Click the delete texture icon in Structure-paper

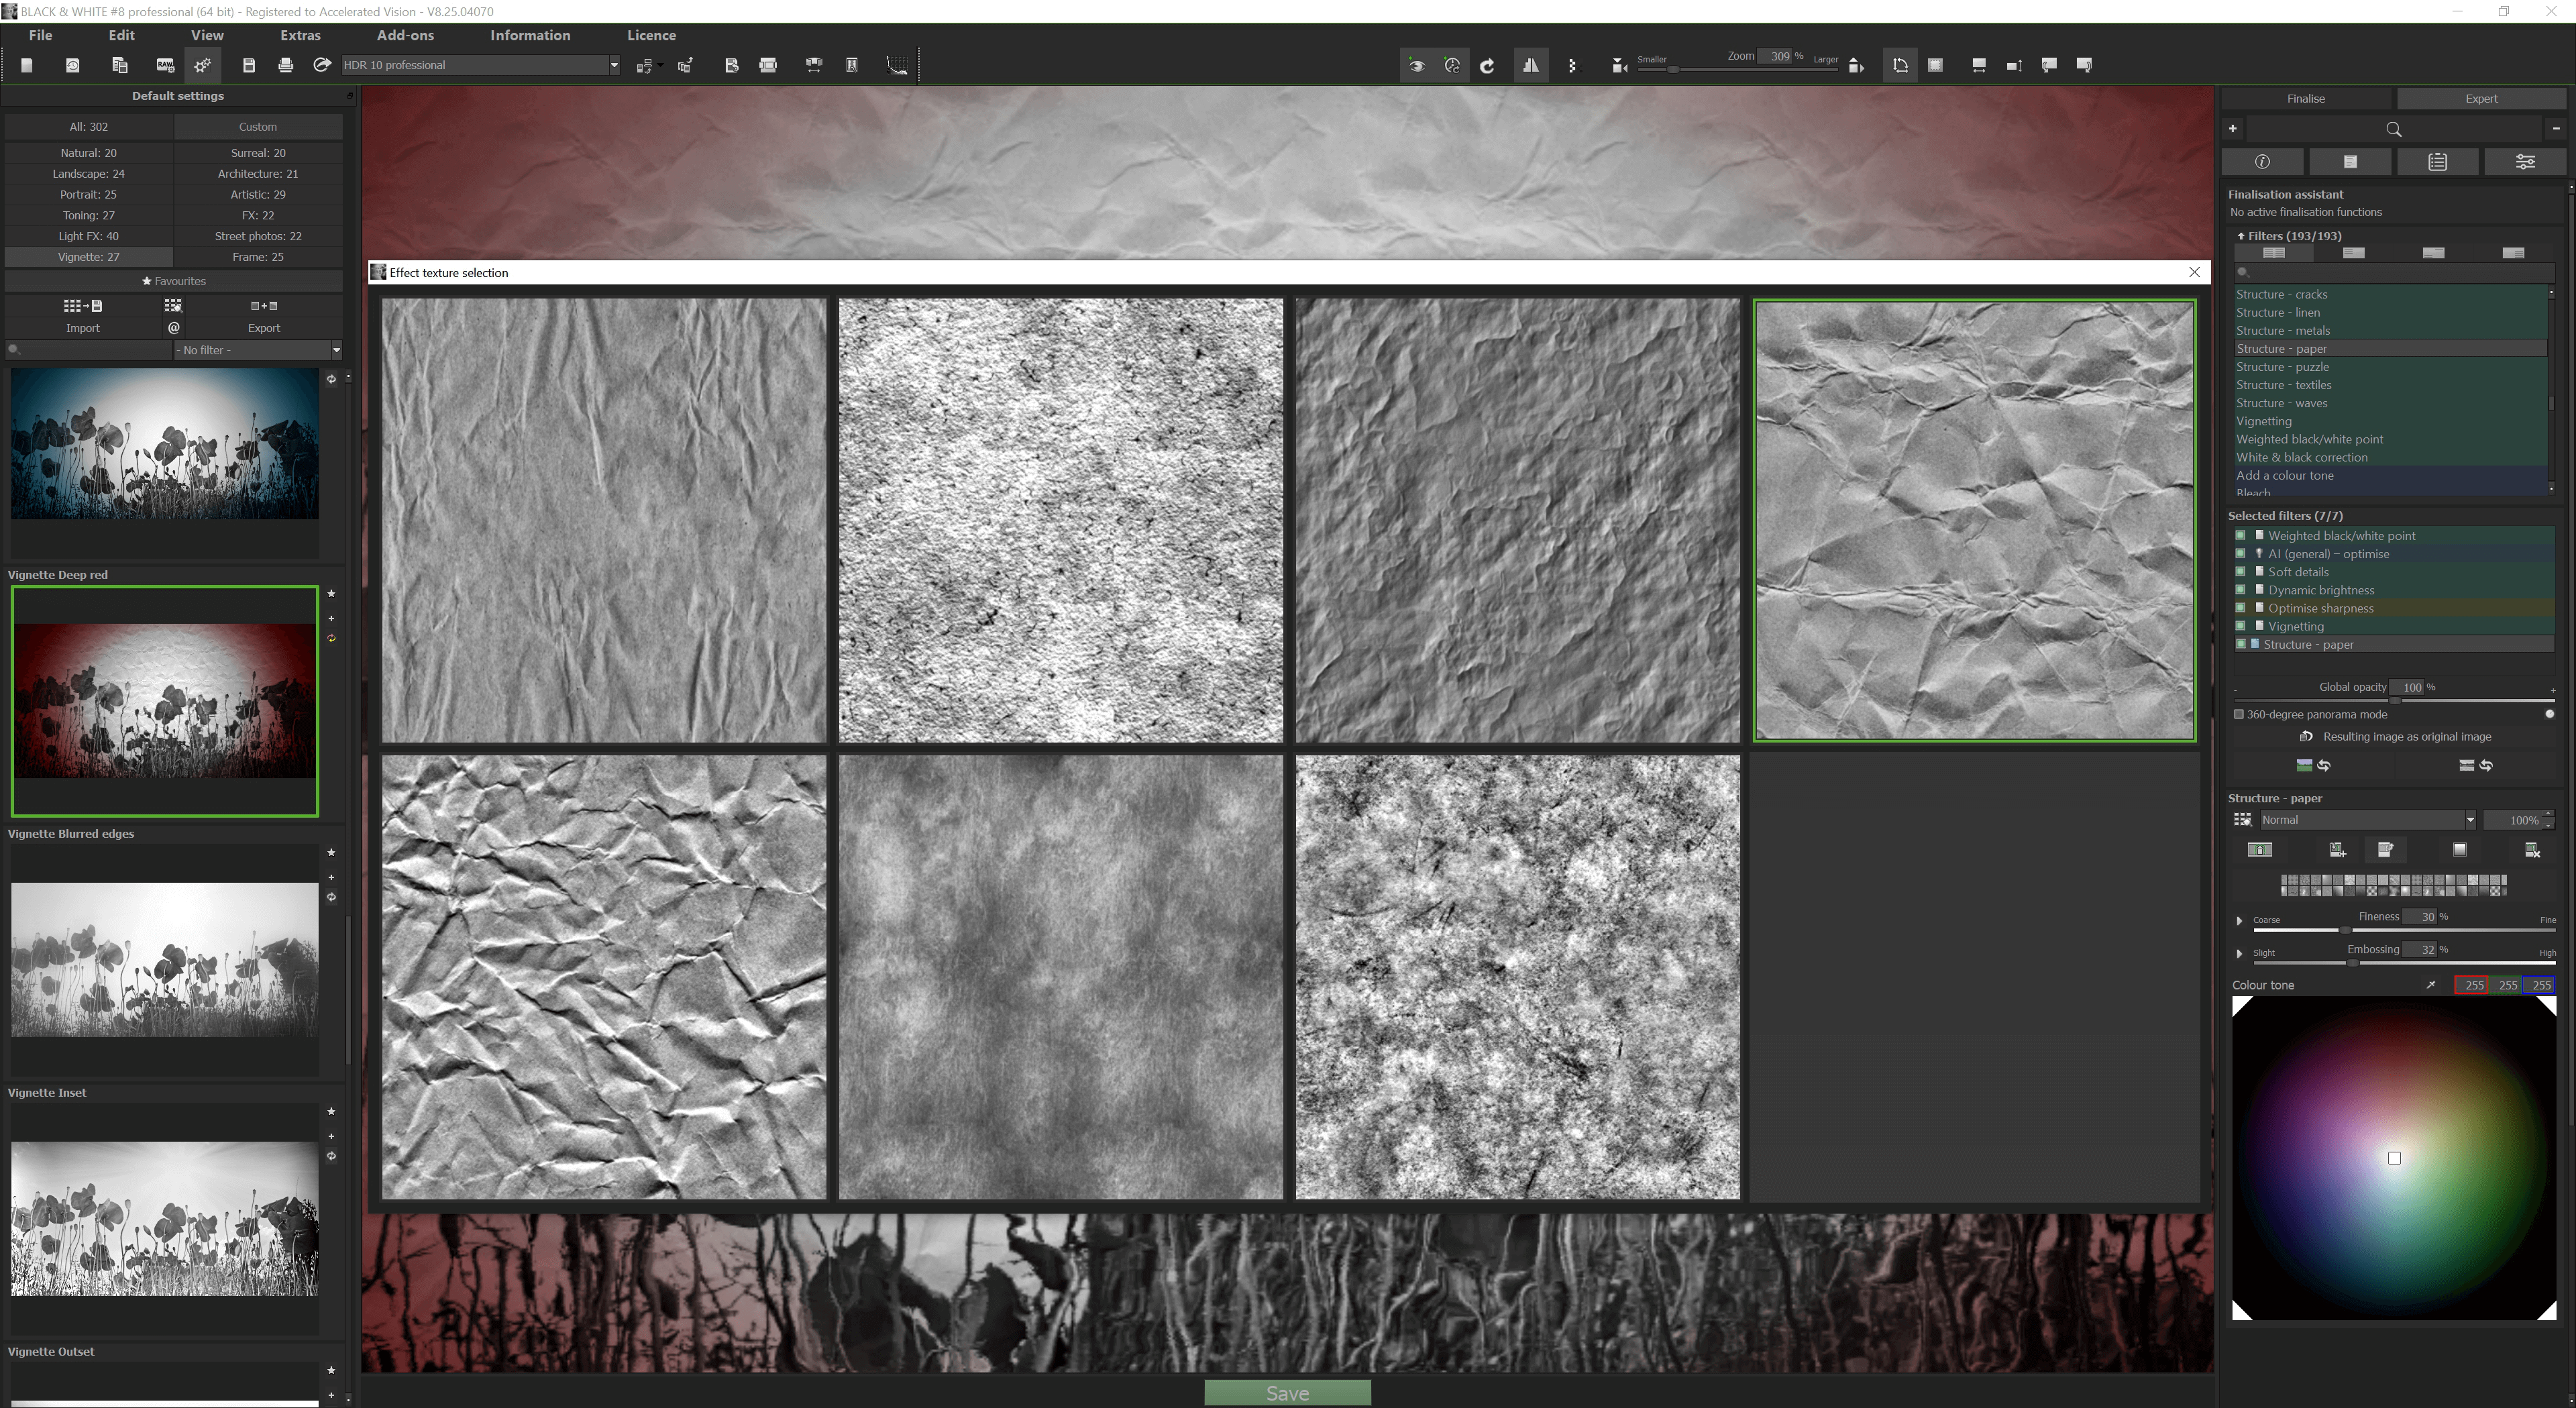click(x=2532, y=850)
